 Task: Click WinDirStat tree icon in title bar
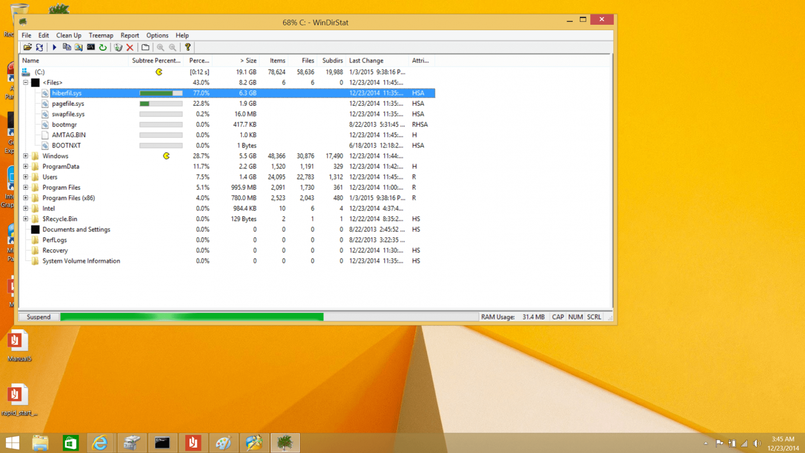24,22
